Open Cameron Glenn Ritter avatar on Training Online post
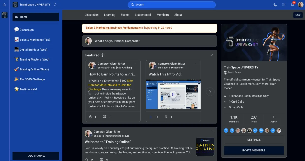This screenshot has width=305, height=161. (88, 134)
